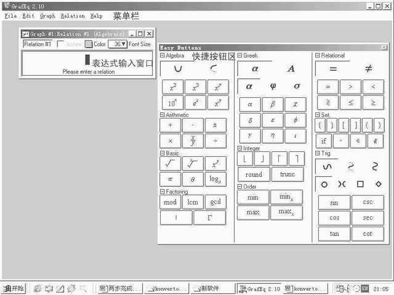Click the max button in Order
Viewport: 394px width, 295px height.
(x=253, y=213)
